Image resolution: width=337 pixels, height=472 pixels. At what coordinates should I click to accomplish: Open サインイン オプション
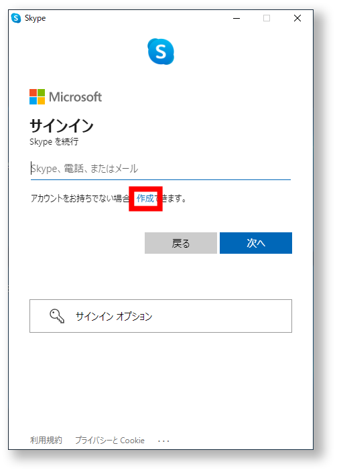[x=161, y=316]
